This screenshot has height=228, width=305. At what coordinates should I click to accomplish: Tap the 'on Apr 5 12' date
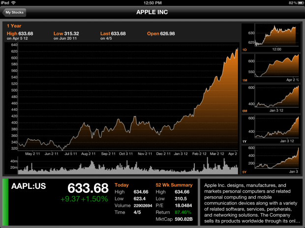[x=17, y=38]
